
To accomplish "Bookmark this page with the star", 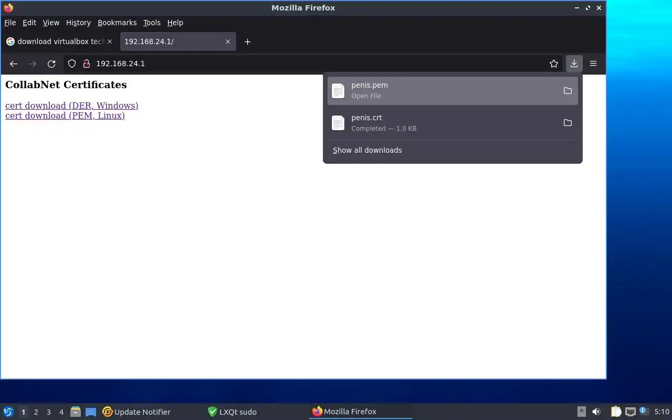I will click(554, 64).
